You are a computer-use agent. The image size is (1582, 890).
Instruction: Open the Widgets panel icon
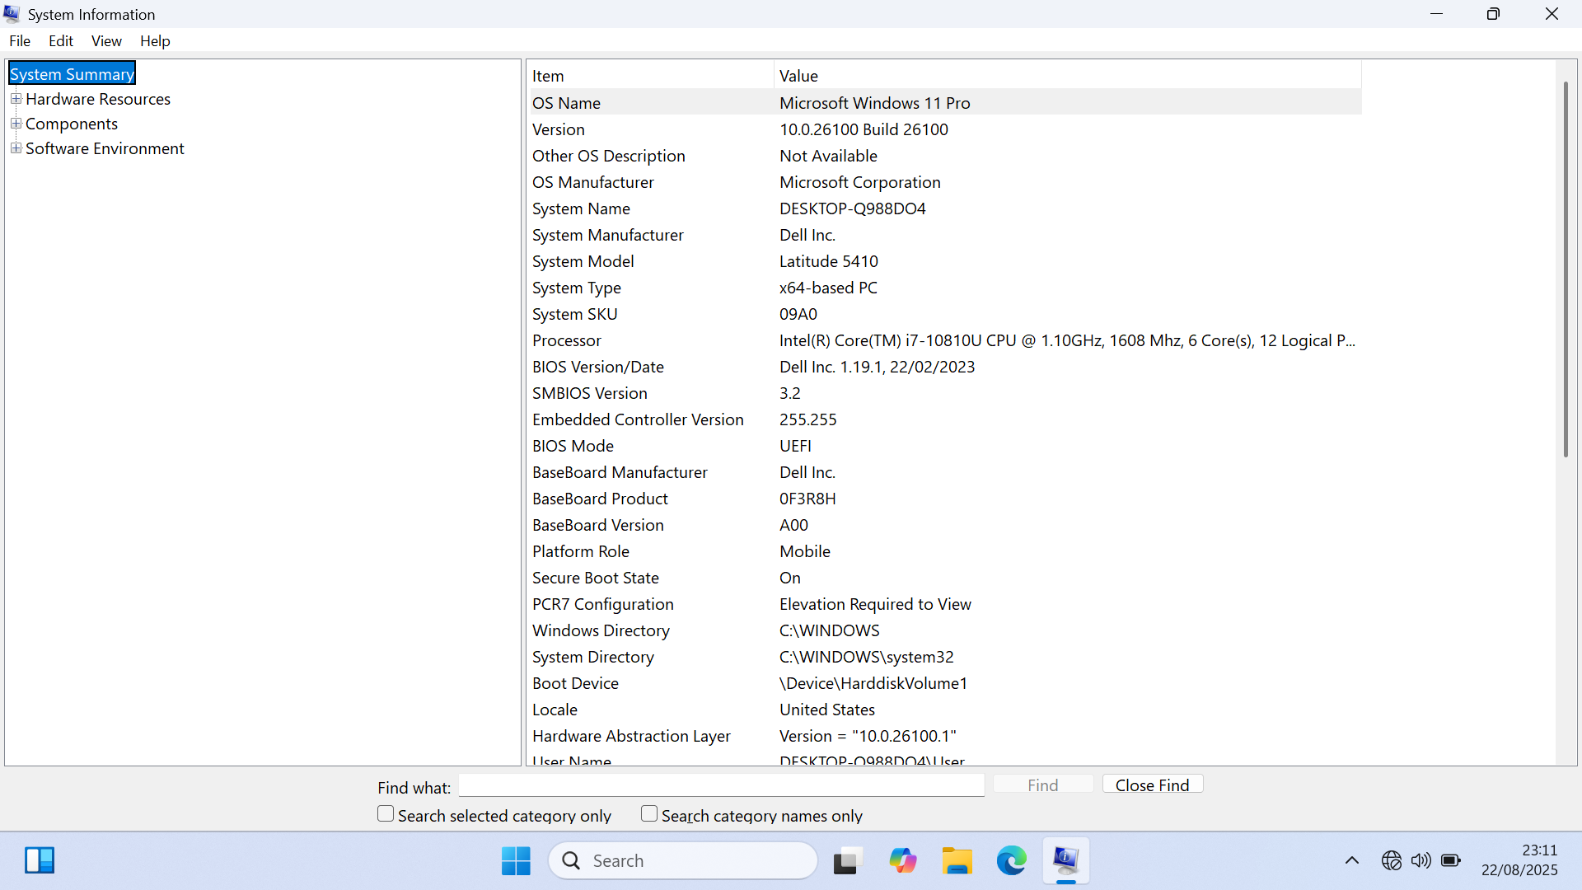tap(40, 860)
